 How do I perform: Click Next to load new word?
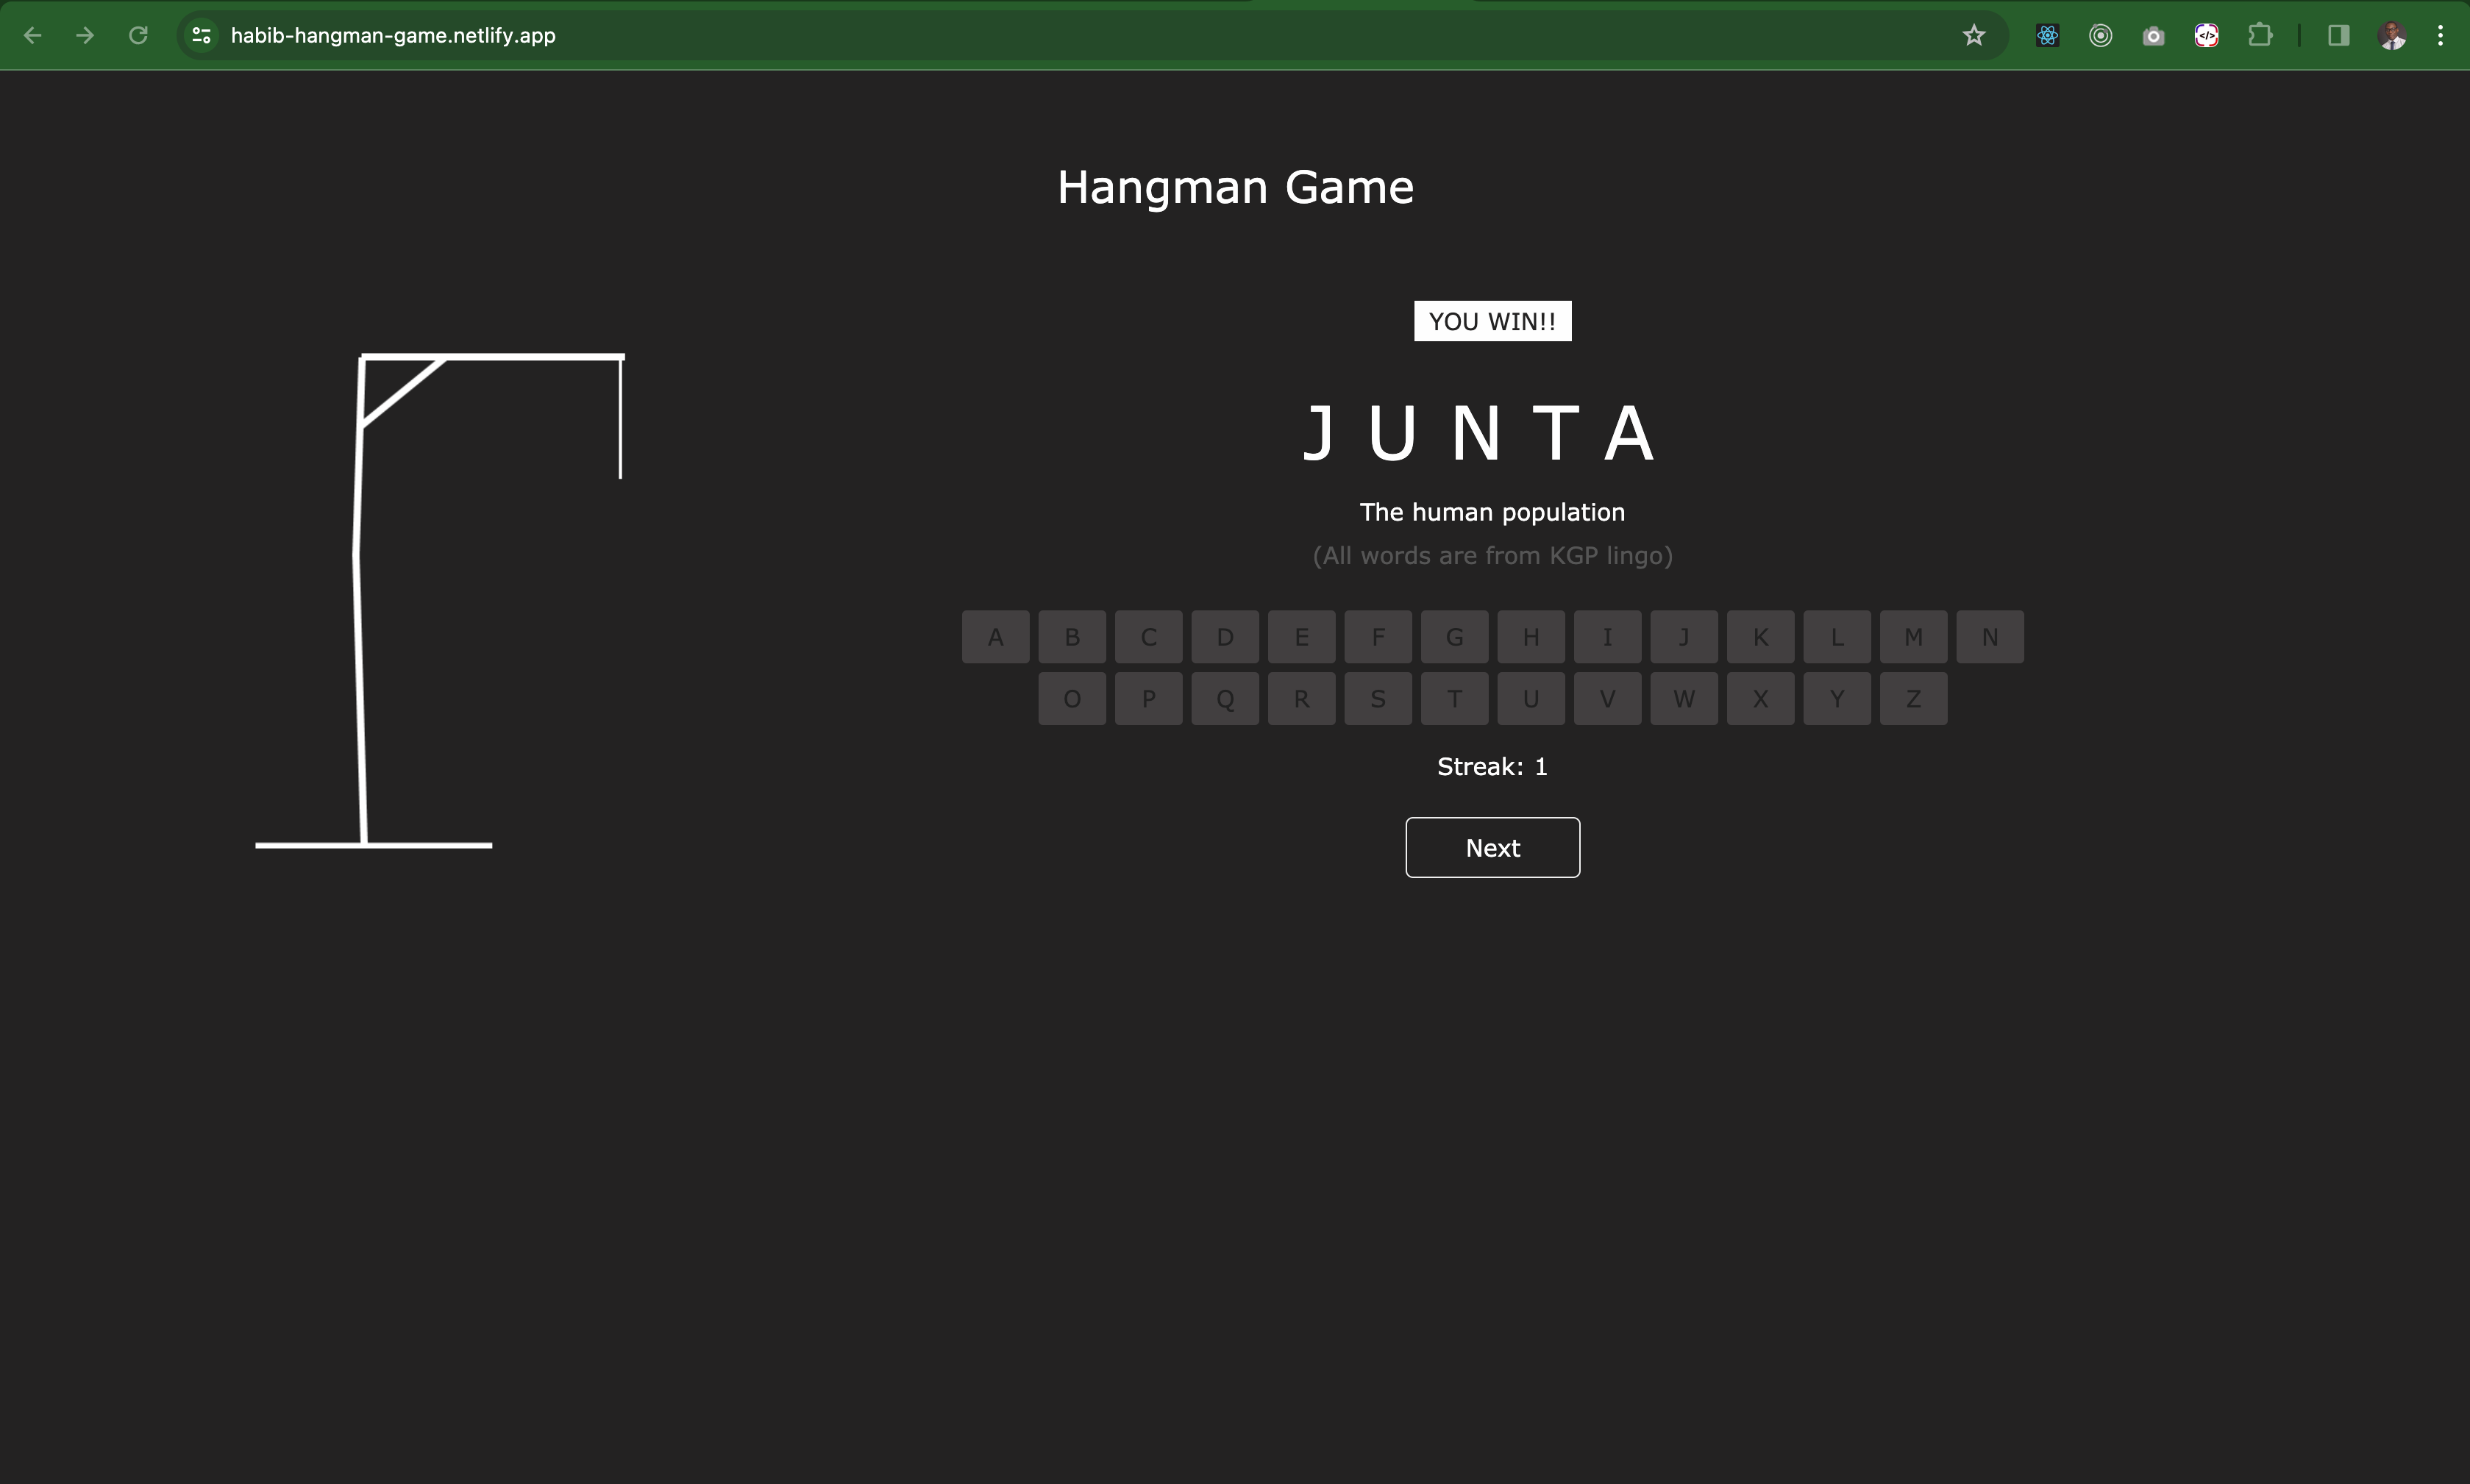coord(1492,848)
